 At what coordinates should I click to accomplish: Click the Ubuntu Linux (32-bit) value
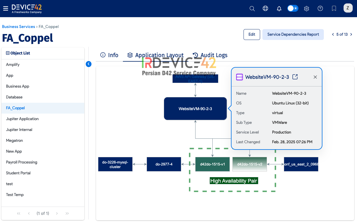(290, 103)
